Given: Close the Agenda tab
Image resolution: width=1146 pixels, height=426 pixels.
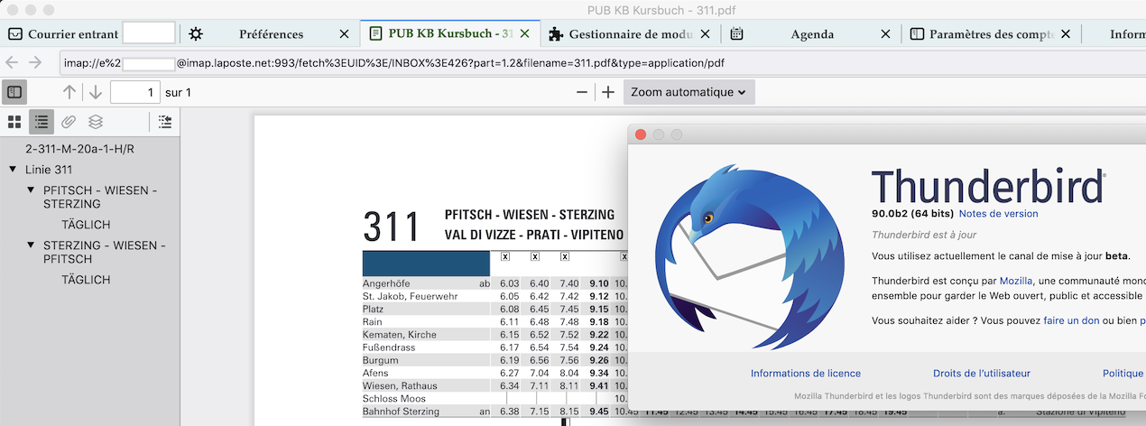Looking at the screenshot, I should [884, 34].
